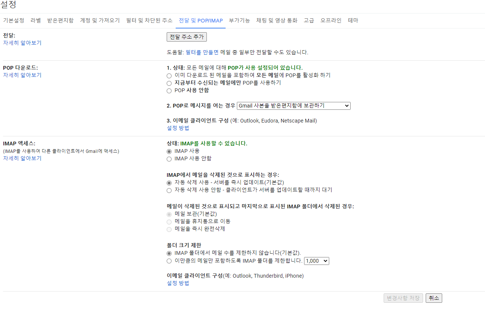Viewport: 485px width, 317px height.
Task: Switch to the 라벨 tab
Action: click(36, 21)
